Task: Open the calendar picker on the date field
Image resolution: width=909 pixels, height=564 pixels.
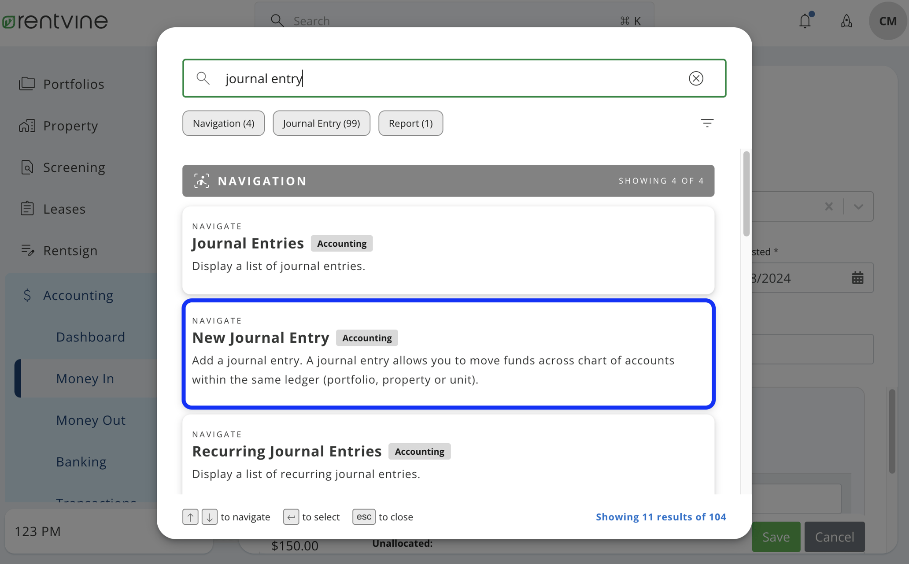Action: pos(857,278)
